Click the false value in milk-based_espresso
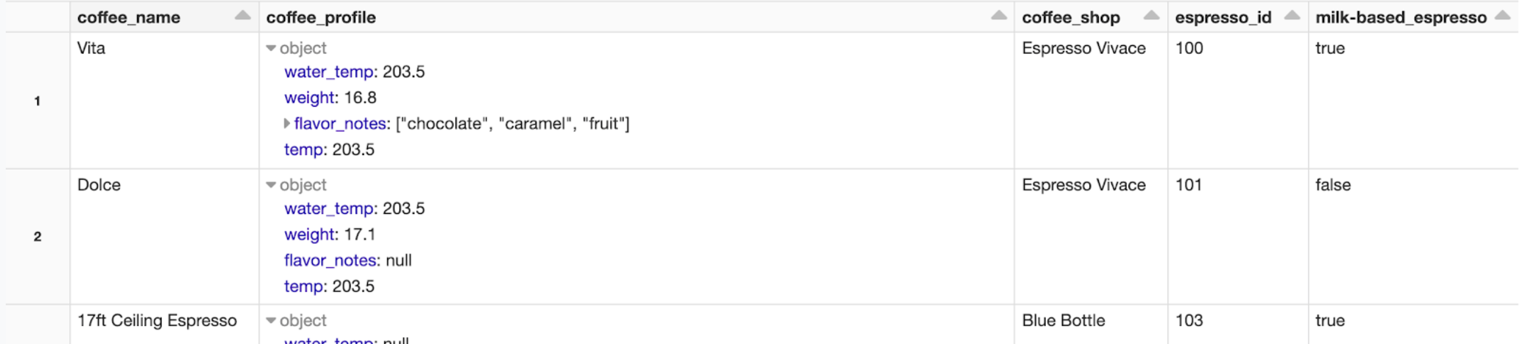 [1332, 185]
